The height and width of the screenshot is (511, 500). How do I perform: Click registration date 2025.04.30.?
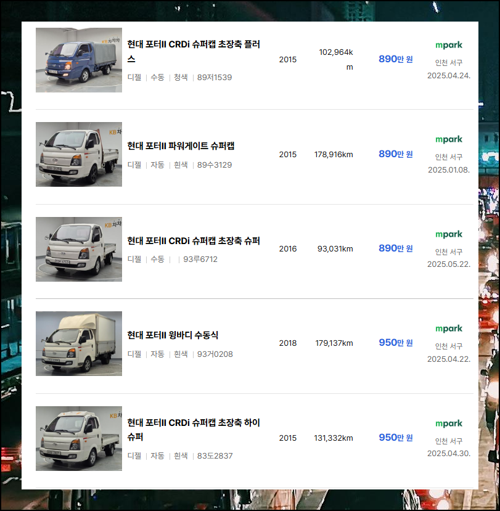coord(449,454)
